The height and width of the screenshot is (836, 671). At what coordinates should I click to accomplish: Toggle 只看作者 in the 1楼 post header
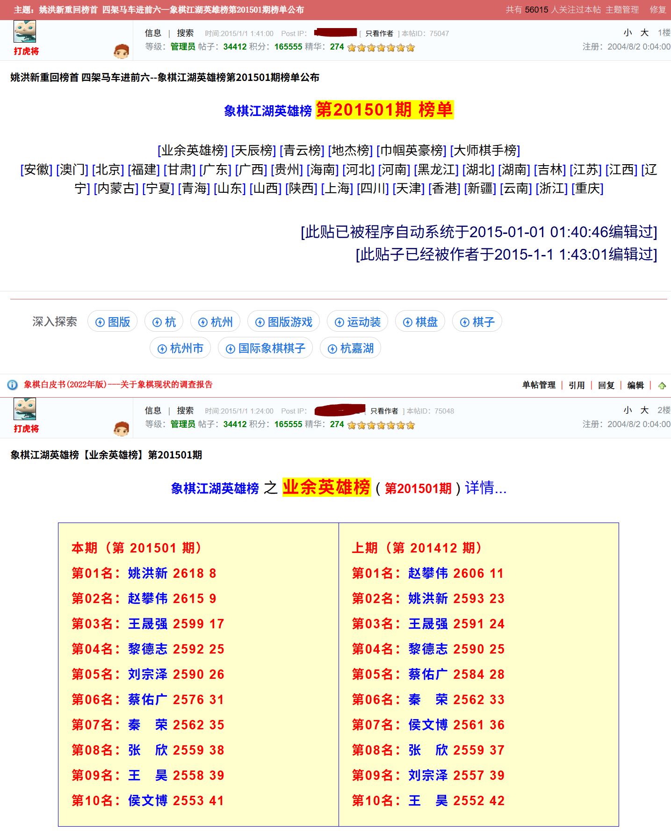click(x=379, y=34)
